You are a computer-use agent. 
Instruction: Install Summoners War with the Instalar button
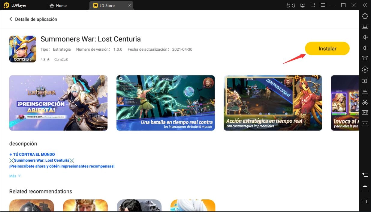click(327, 49)
